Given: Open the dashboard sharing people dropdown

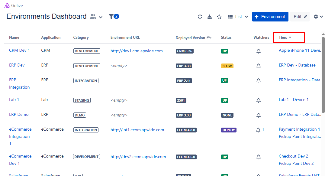Looking at the screenshot, I should pos(96,17).
